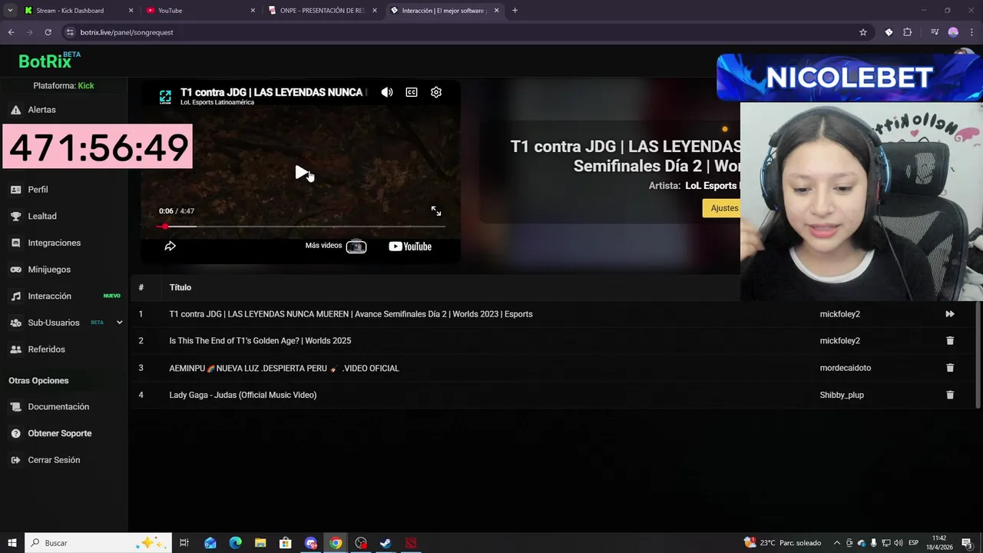Mute the YouTube player volume

(387, 92)
